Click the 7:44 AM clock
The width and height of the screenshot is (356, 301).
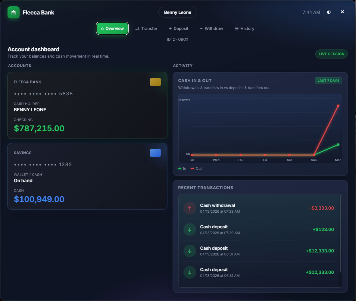(311, 12)
